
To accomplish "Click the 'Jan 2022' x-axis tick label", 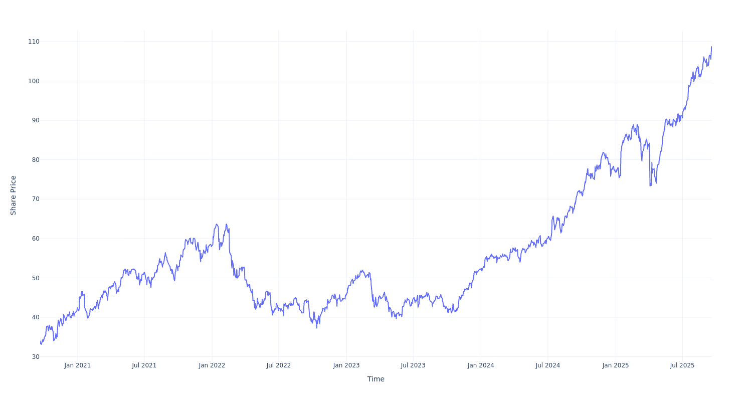I will tap(212, 365).
